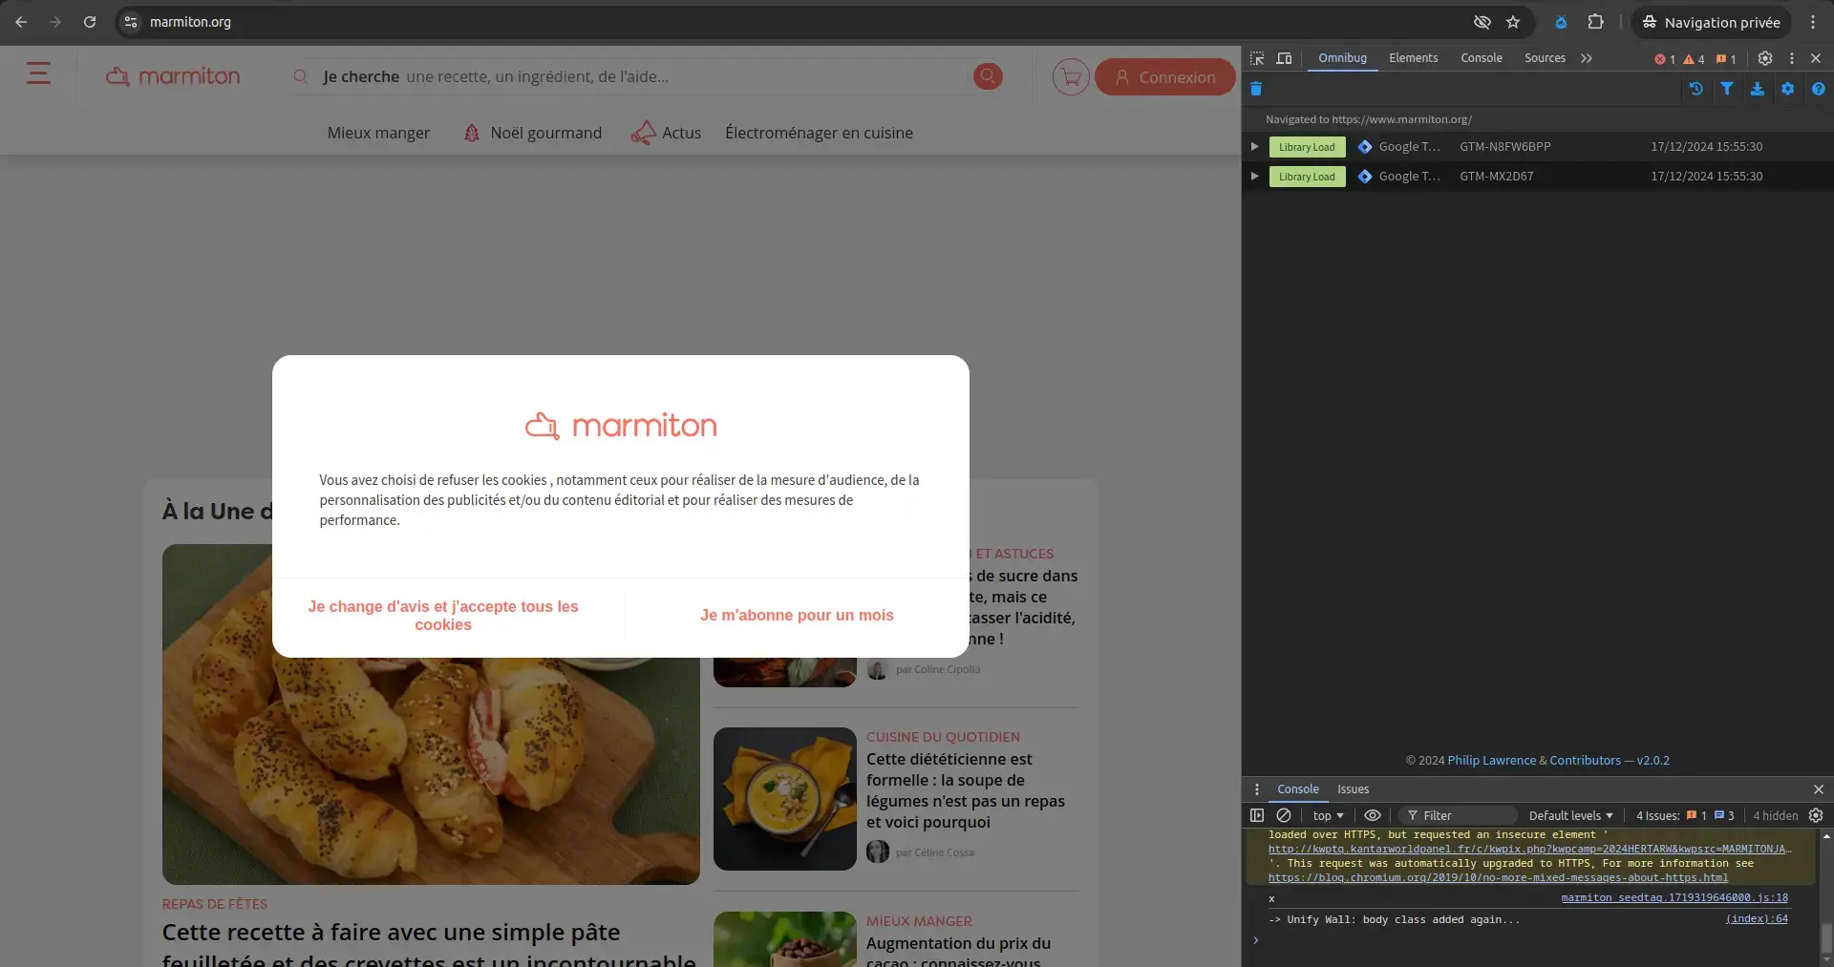
Task: Activate the DevTools inspect element picker
Action: 1257,58
